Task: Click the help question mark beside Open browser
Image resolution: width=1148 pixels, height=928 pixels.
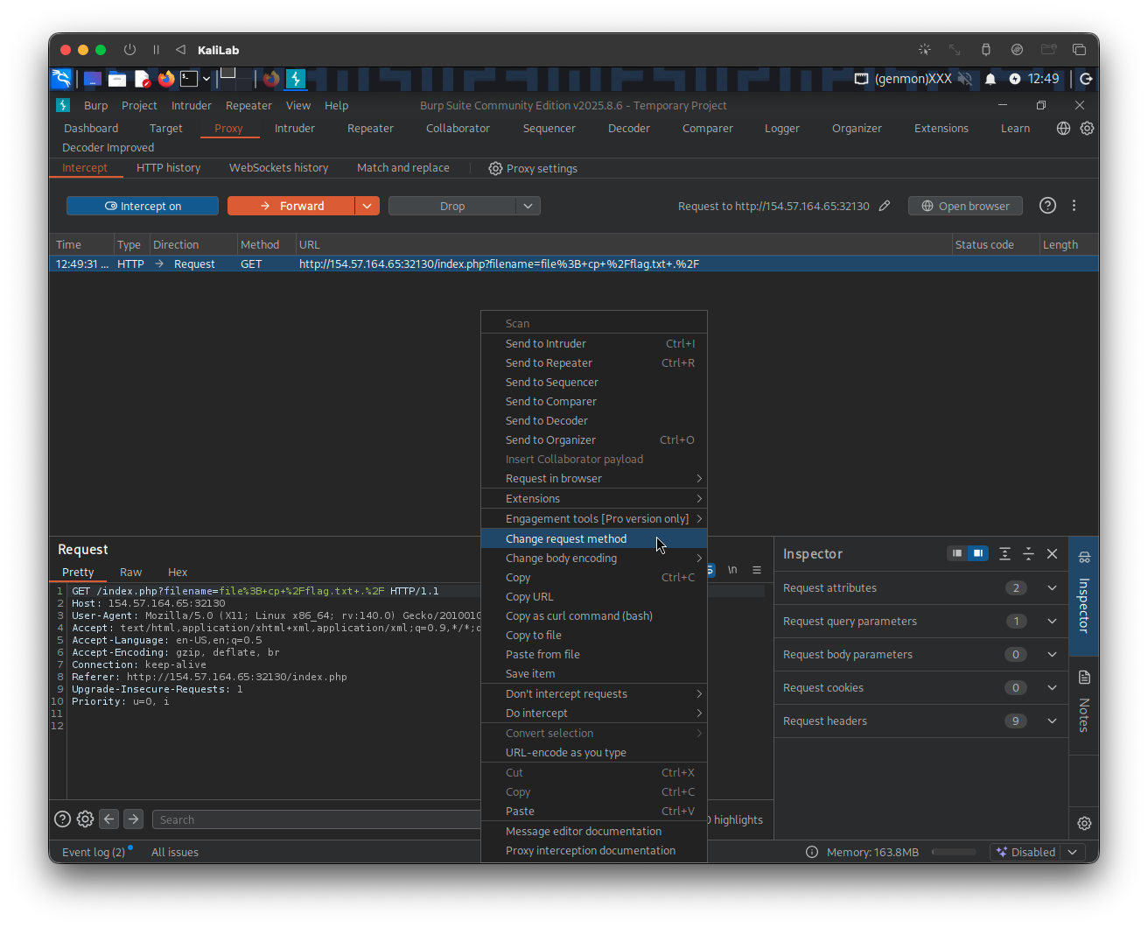Action: pyautogui.click(x=1047, y=206)
